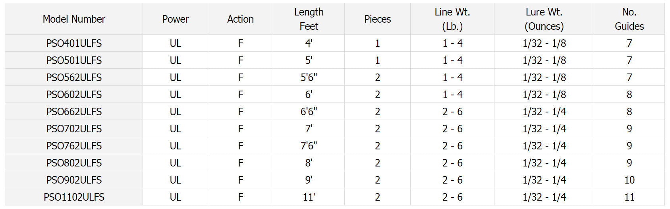Viewport: 670px width, 209px height.
Task: Click model PSO1102ULFS in the last row
Action: [74, 197]
